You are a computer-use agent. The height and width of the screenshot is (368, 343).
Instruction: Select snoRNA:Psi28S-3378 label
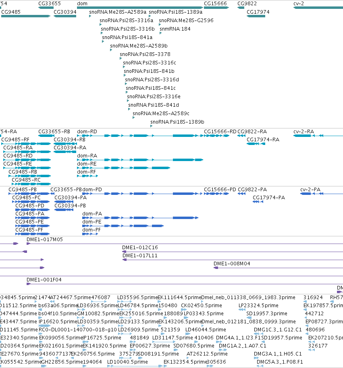coord(145,54)
